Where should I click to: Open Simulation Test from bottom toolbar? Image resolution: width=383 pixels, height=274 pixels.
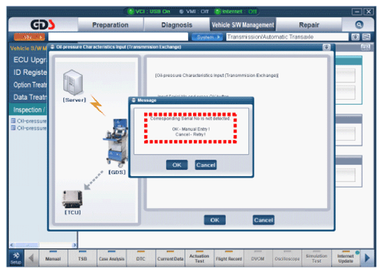click(x=316, y=258)
